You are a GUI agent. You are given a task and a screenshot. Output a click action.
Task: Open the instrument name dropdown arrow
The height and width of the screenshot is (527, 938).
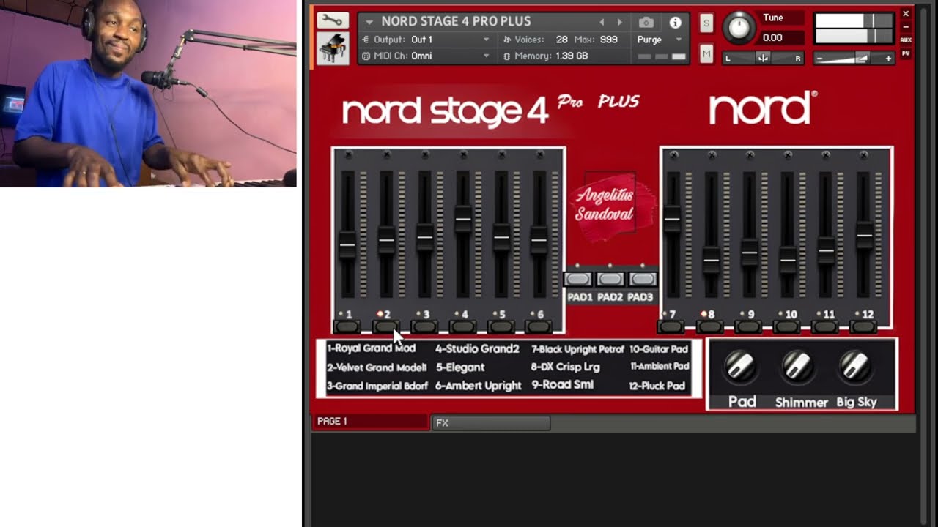(x=369, y=22)
